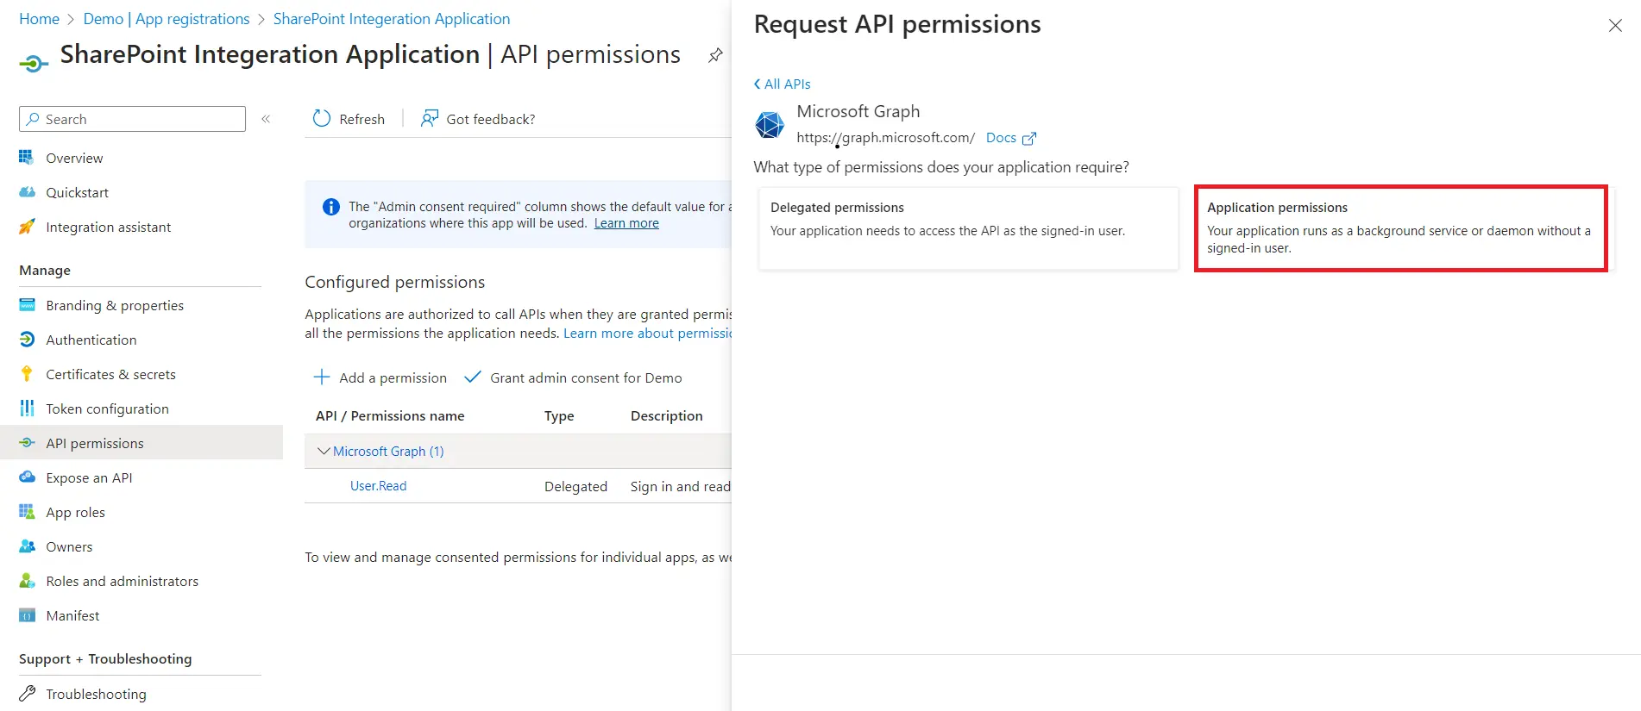This screenshot has width=1641, height=711.
Task: Click the Manifest icon in sidebar
Action: tap(27, 615)
